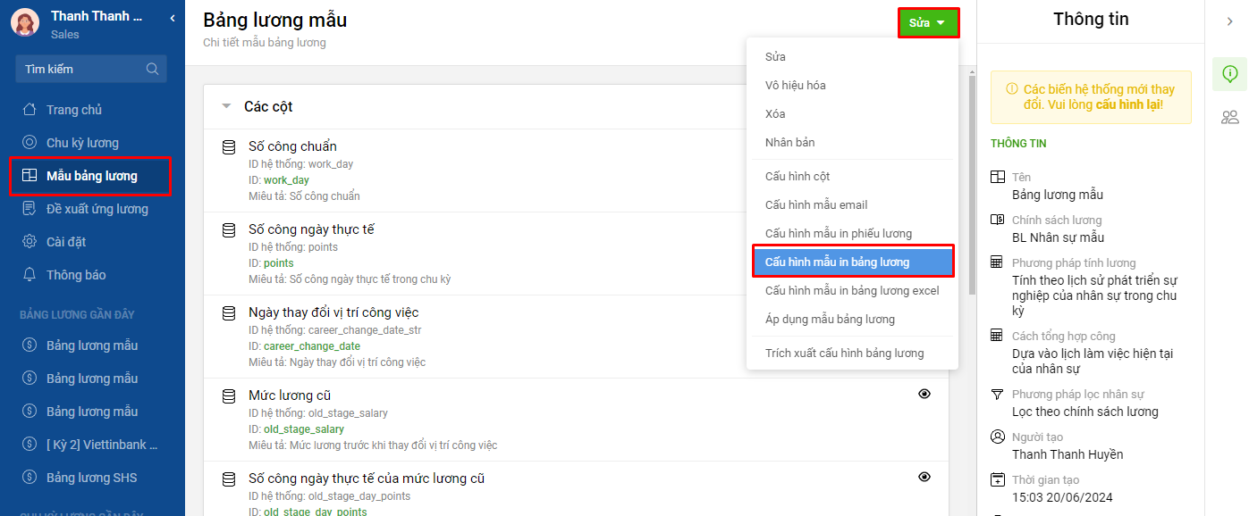
Task: Click database icon of Số công ngày thực tế
Action: pos(229,229)
